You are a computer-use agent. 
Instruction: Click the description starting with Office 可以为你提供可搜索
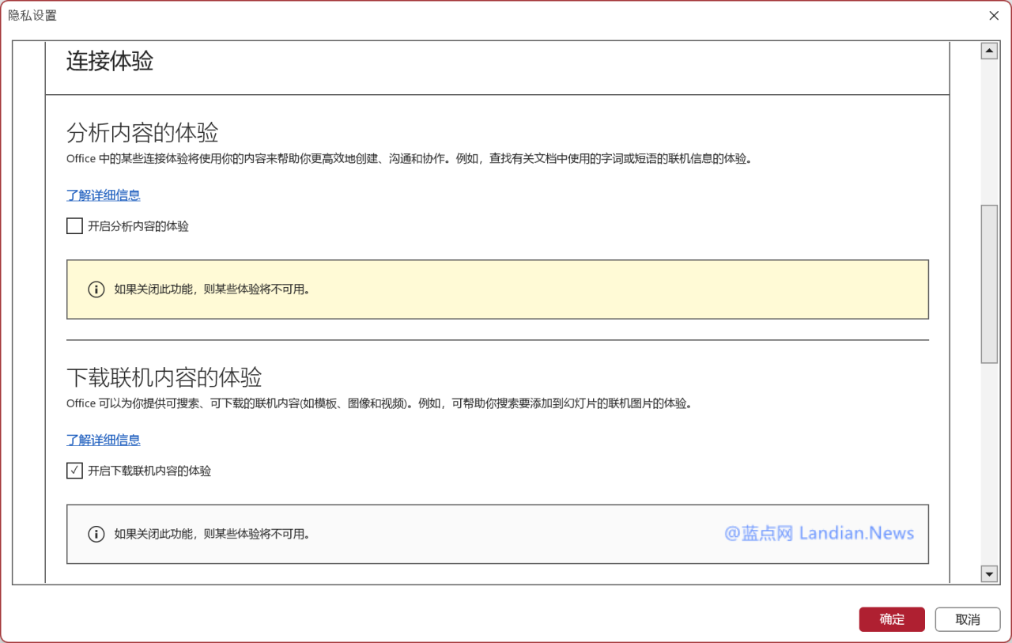click(380, 403)
